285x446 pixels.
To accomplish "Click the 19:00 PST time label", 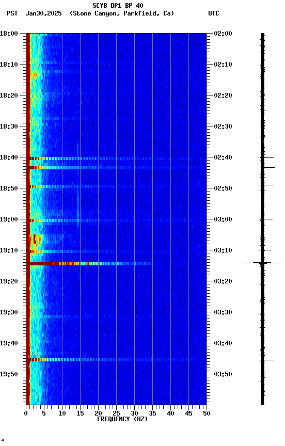I will coord(9,219).
